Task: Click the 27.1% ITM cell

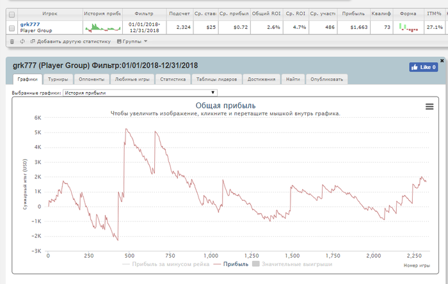Action: point(435,28)
